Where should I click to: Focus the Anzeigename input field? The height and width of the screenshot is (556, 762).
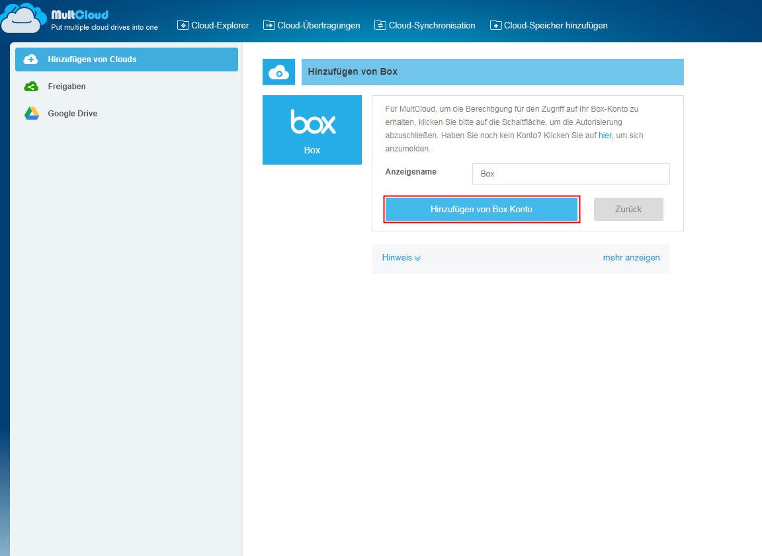click(571, 174)
